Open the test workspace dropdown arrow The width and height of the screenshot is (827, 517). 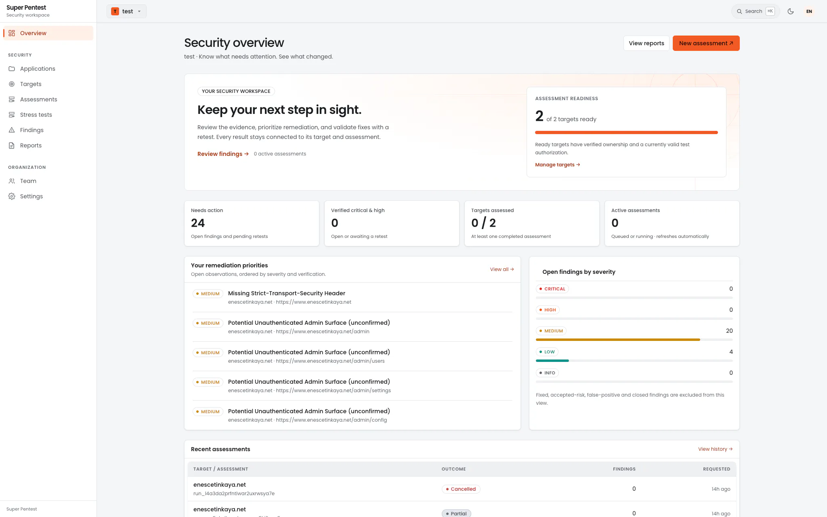(139, 11)
